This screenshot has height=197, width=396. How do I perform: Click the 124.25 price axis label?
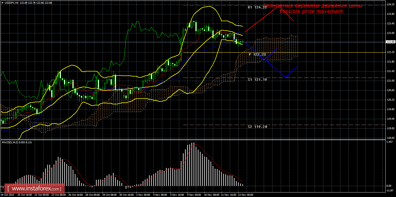[391, 5]
